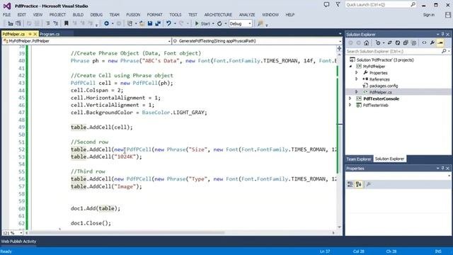453x255 pixels.
Task: Click the Alphabetical sort icon in Properties panel
Action: (359, 184)
